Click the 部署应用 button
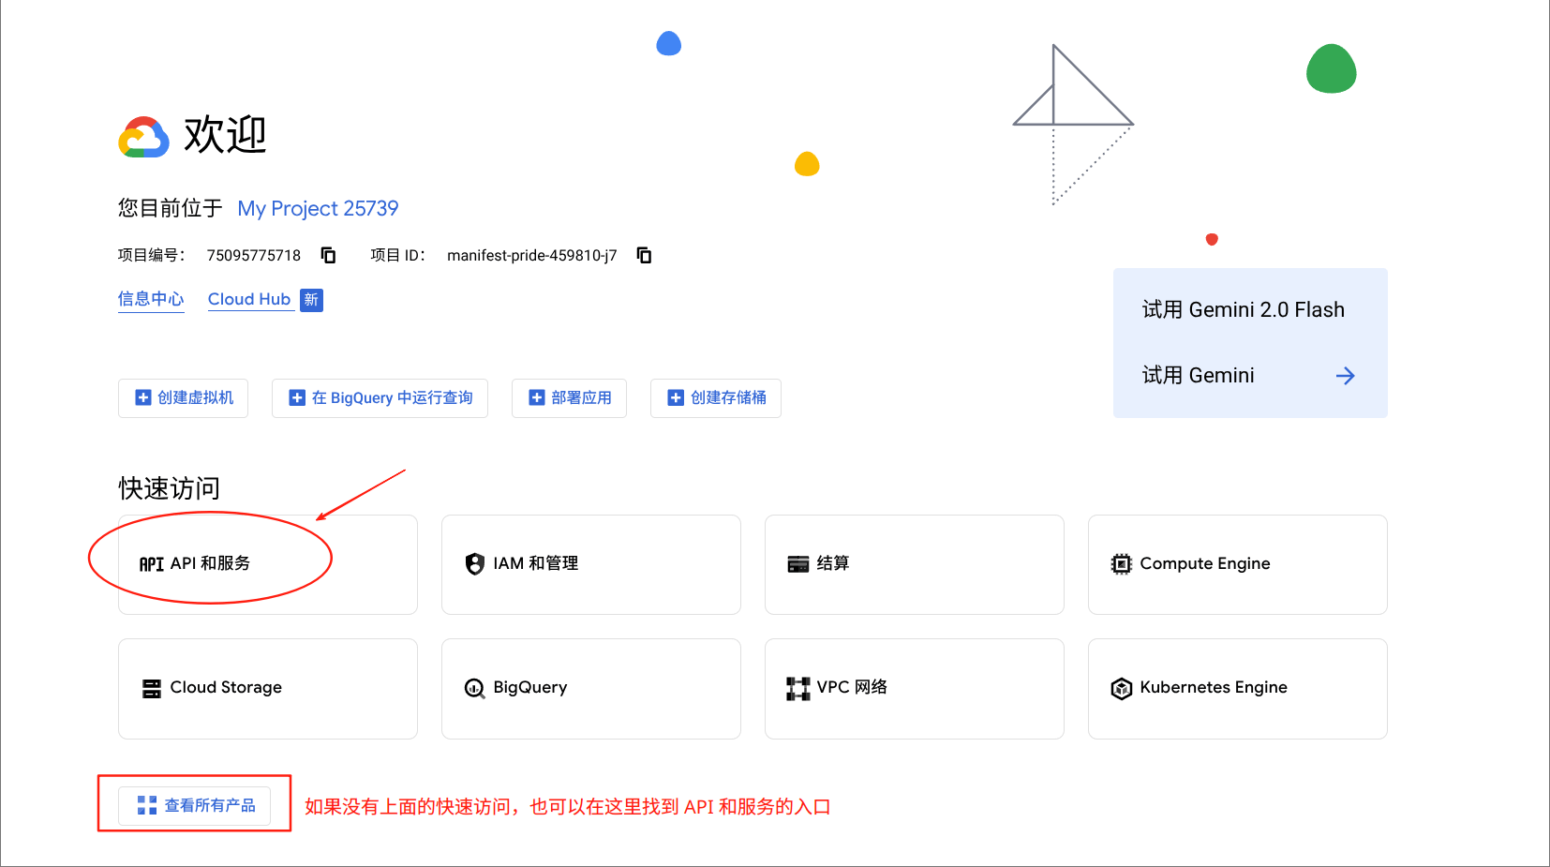This screenshot has height=867, width=1550. (570, 397)
